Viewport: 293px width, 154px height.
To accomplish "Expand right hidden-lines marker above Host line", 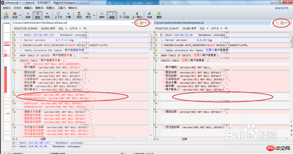I will (x=154, y=32).
